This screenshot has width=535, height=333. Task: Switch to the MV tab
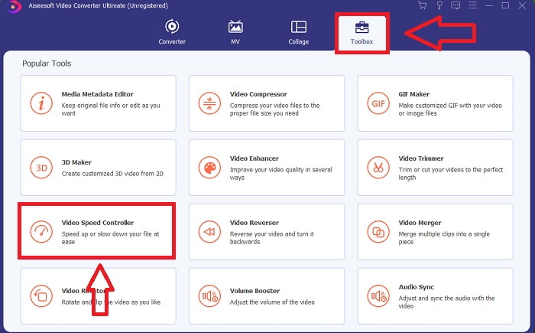235,31
